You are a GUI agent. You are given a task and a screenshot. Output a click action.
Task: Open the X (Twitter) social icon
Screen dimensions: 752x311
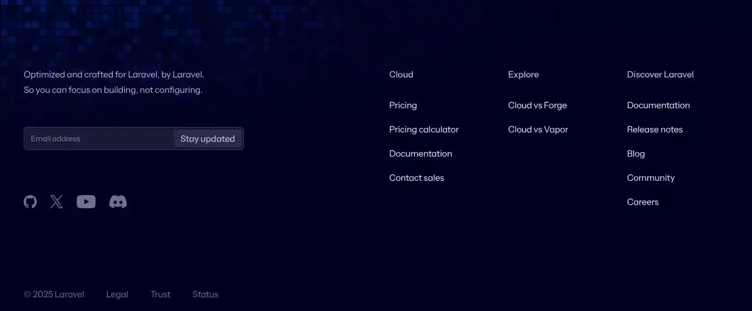[57, 202]
